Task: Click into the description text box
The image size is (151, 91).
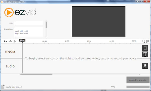Action: (28, 32)
